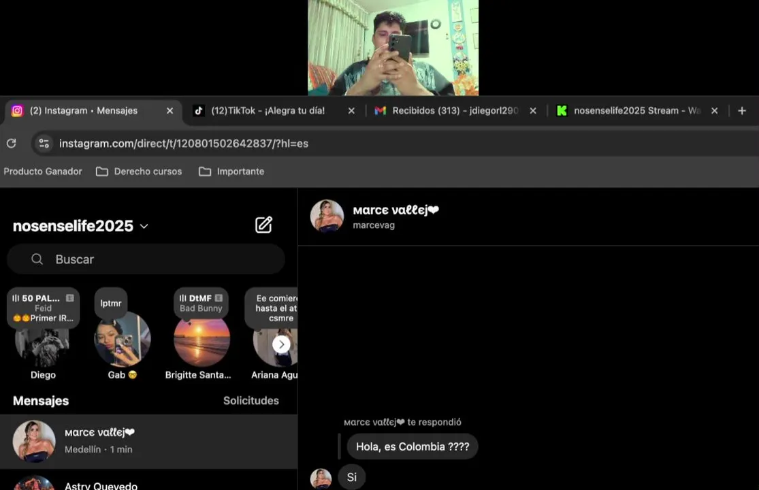759x490 pixels.
Task: Click the Derecho cursos folder icon
Action: tap(101, 171)
